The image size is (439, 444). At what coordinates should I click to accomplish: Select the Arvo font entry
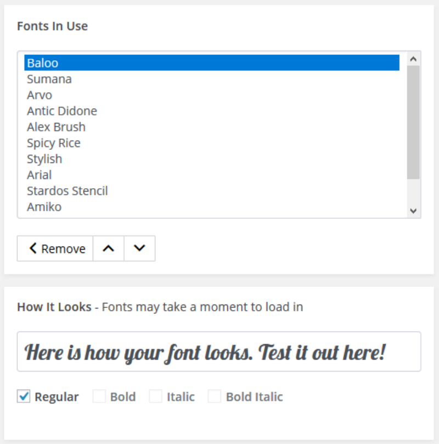[40, 95]
